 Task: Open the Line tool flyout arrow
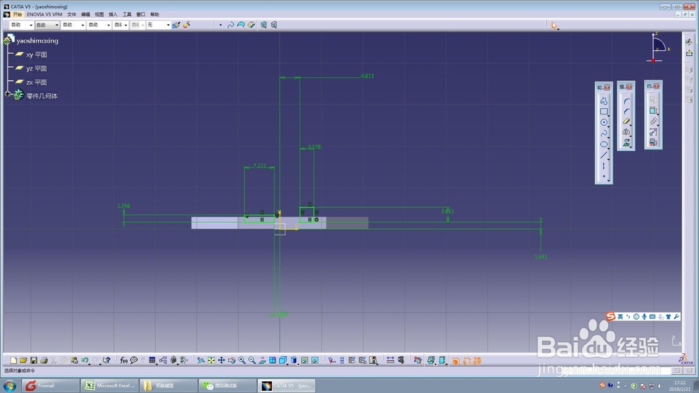coord(609,159)
